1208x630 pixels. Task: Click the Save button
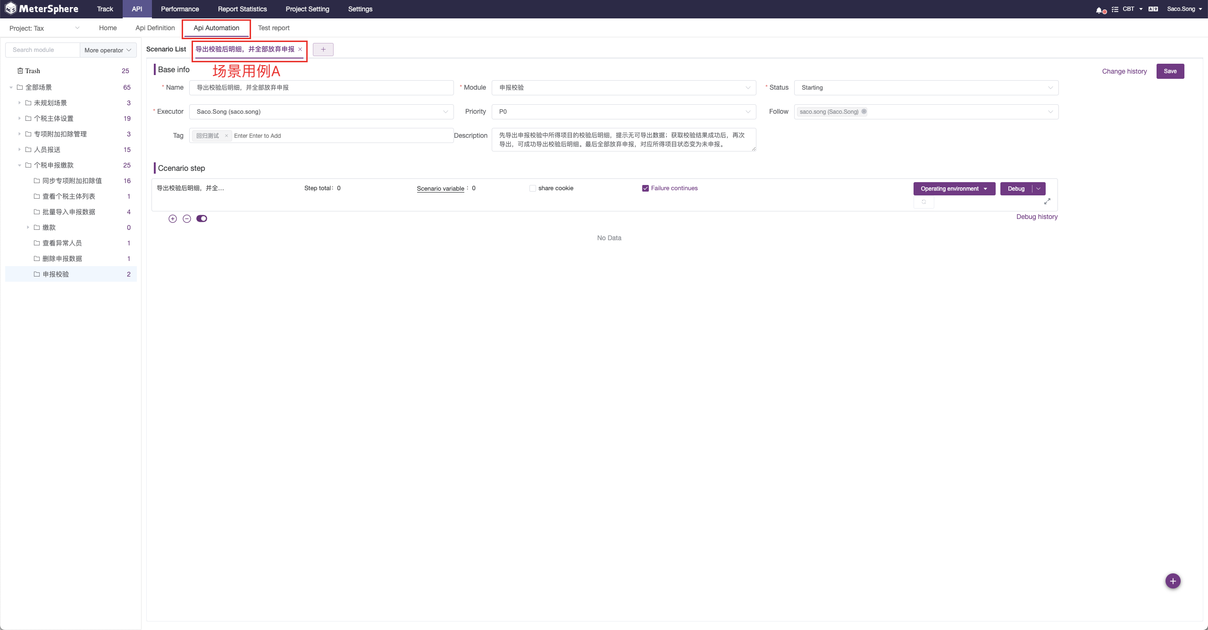1170,71
